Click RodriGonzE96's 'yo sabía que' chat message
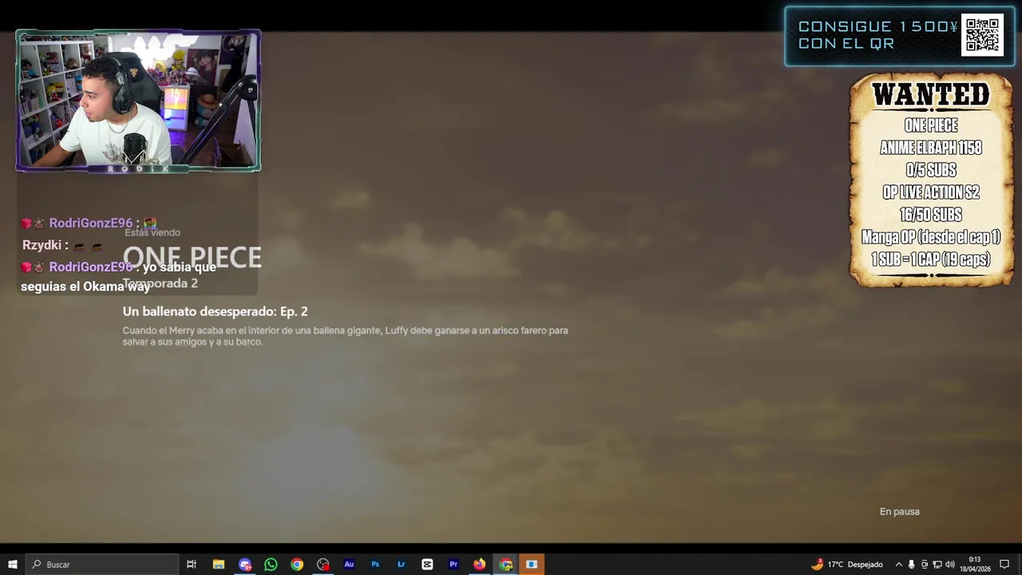 pyautogui.click(x=120, y=276)
